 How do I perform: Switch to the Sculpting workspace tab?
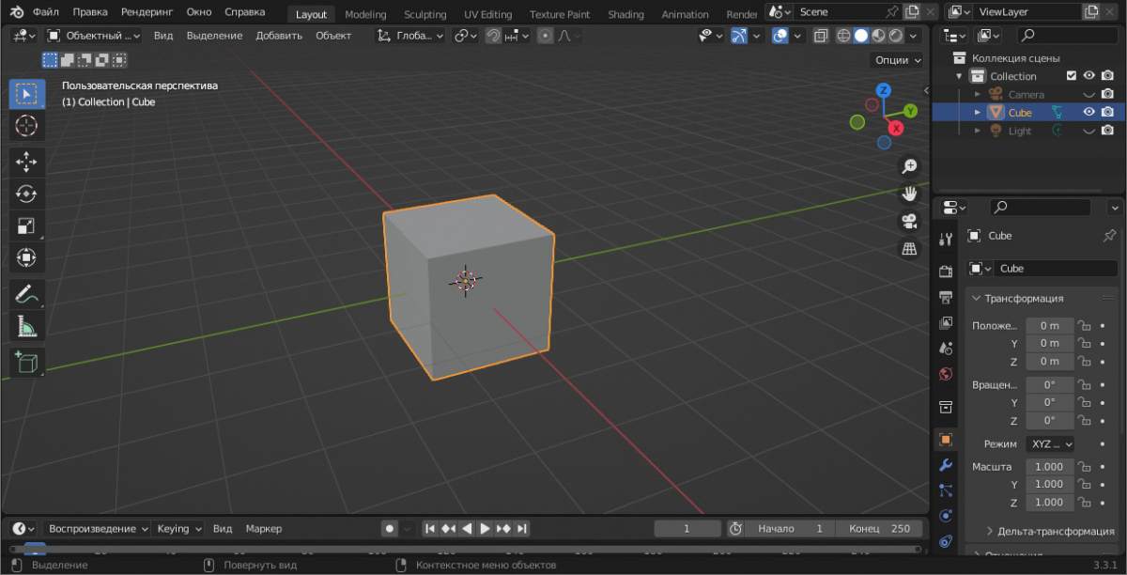click(x=425, y=14)
